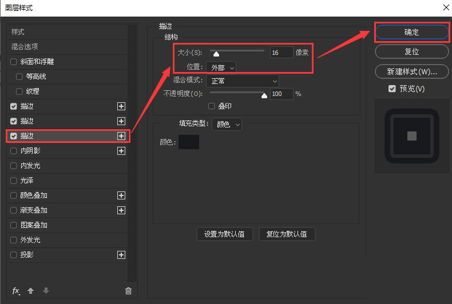
Task: Click the style preview thumbnail
Action: click(412, 136)
